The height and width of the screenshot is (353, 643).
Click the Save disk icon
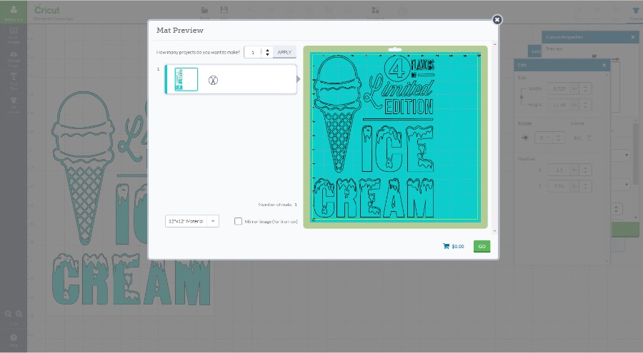coord(224,10)
